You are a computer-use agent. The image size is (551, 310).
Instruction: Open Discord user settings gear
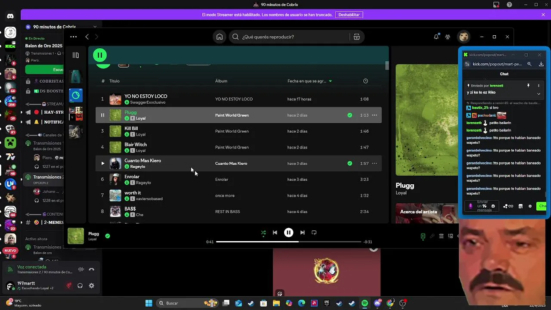coord(91,285)
